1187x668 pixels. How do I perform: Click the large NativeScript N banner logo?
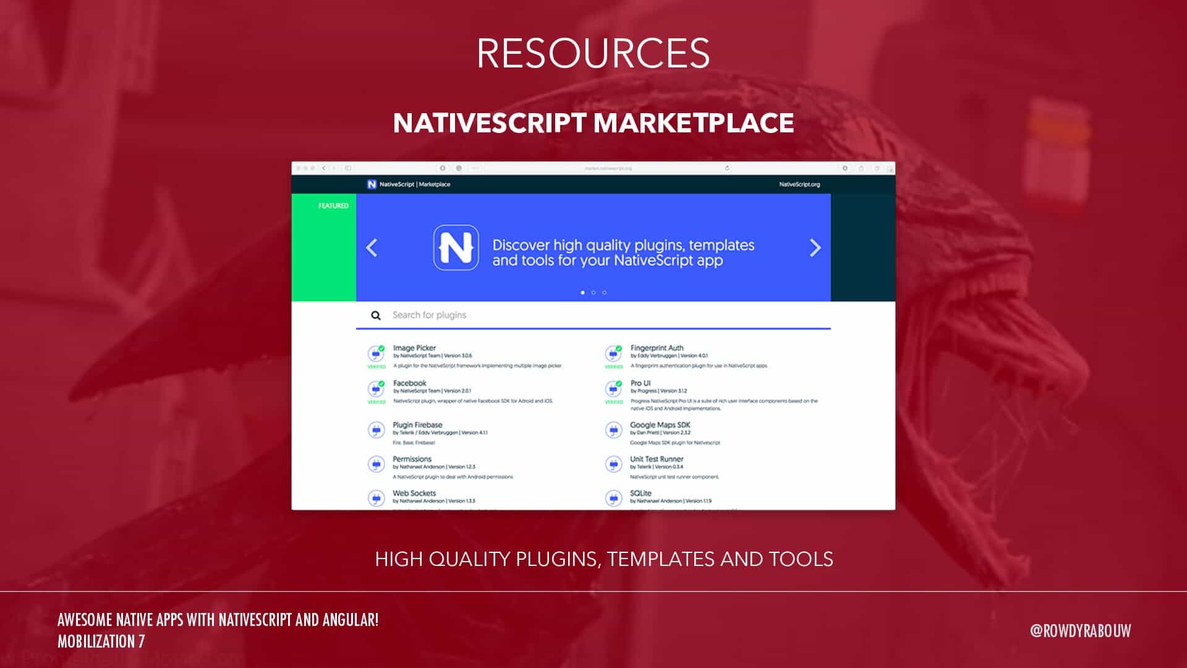(456, 247)
